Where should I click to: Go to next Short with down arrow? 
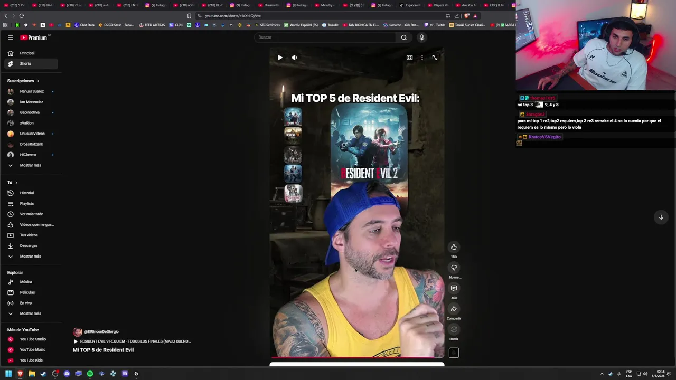(x=661, y=217)
